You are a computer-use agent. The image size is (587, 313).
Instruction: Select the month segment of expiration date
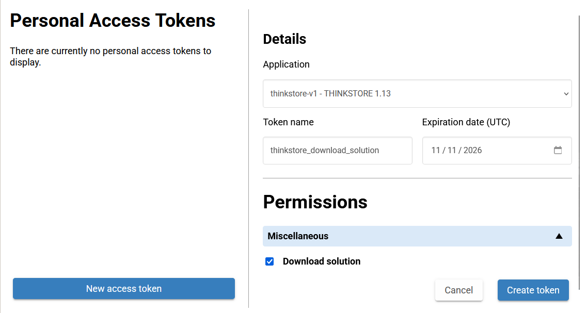tap(436, 151)
